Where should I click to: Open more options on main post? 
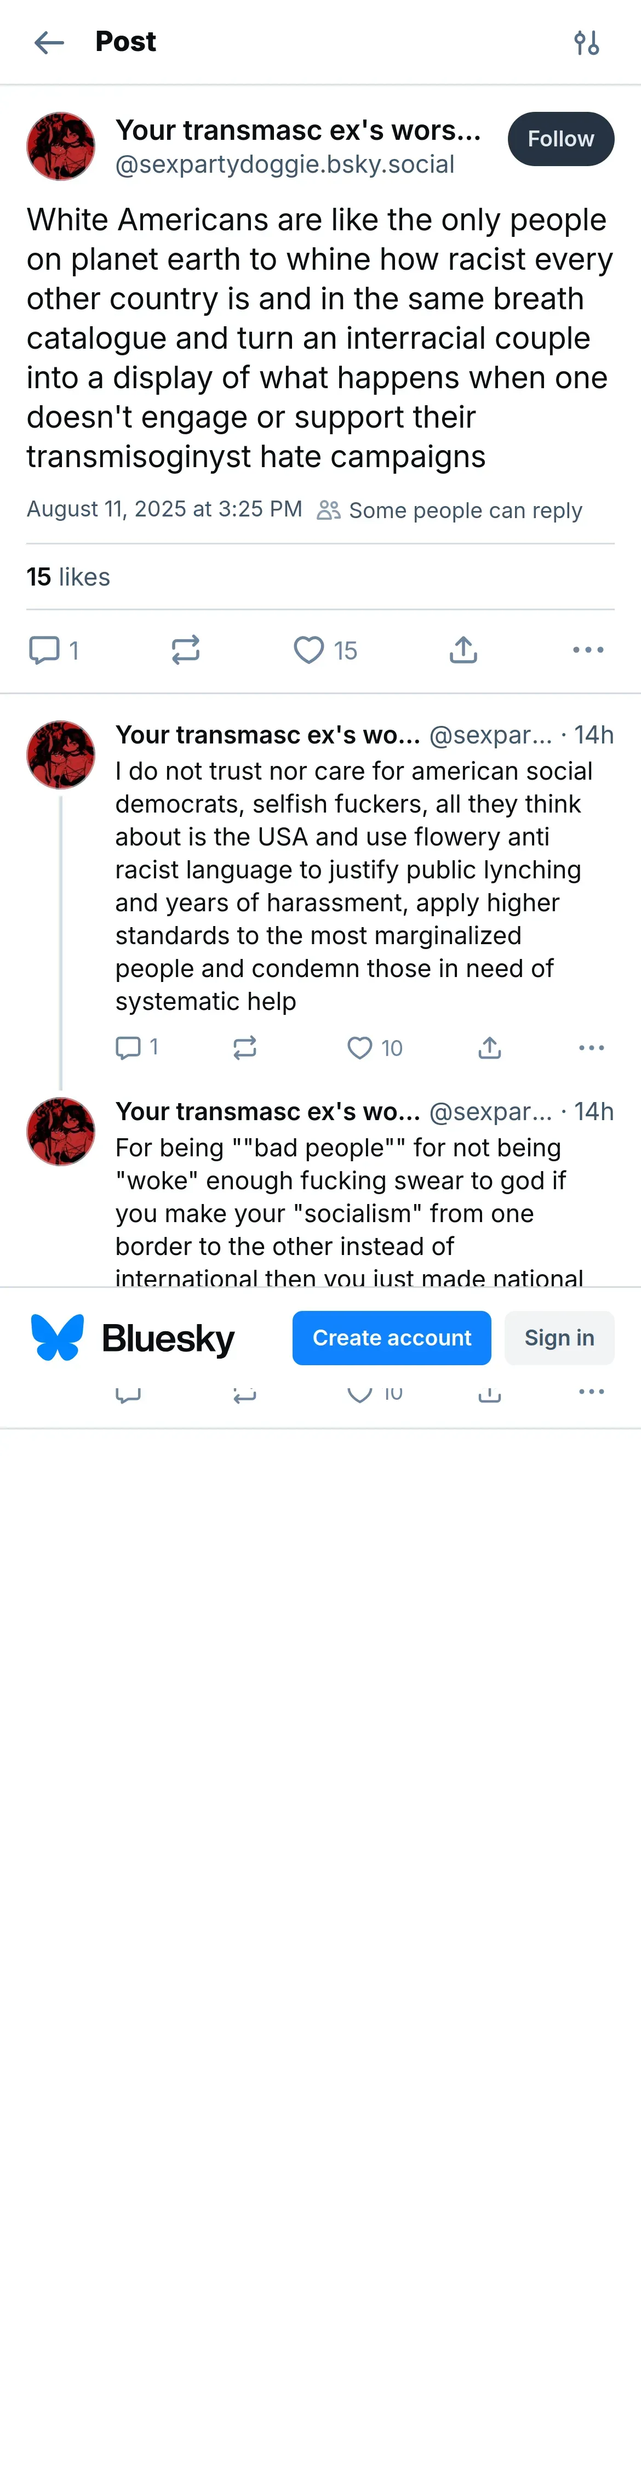[588, 650]
